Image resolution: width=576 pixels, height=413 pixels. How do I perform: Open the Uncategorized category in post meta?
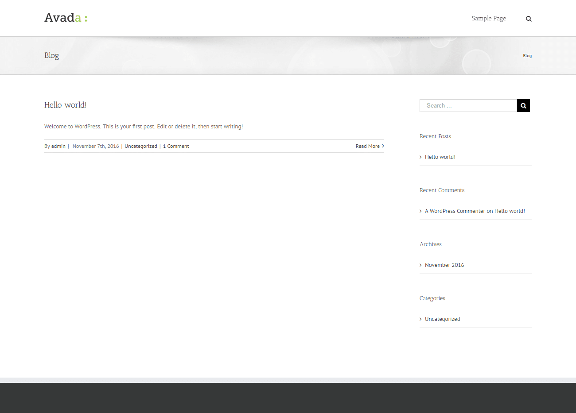coord(141,146)
